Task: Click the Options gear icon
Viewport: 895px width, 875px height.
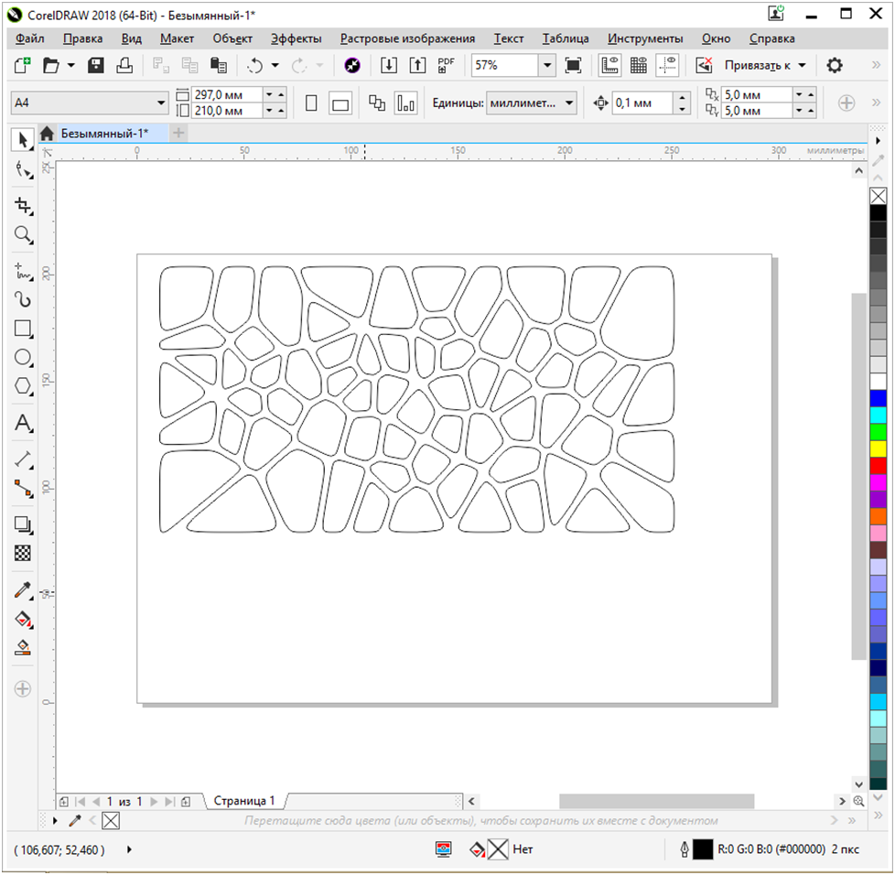Action: tap(835, 65)
